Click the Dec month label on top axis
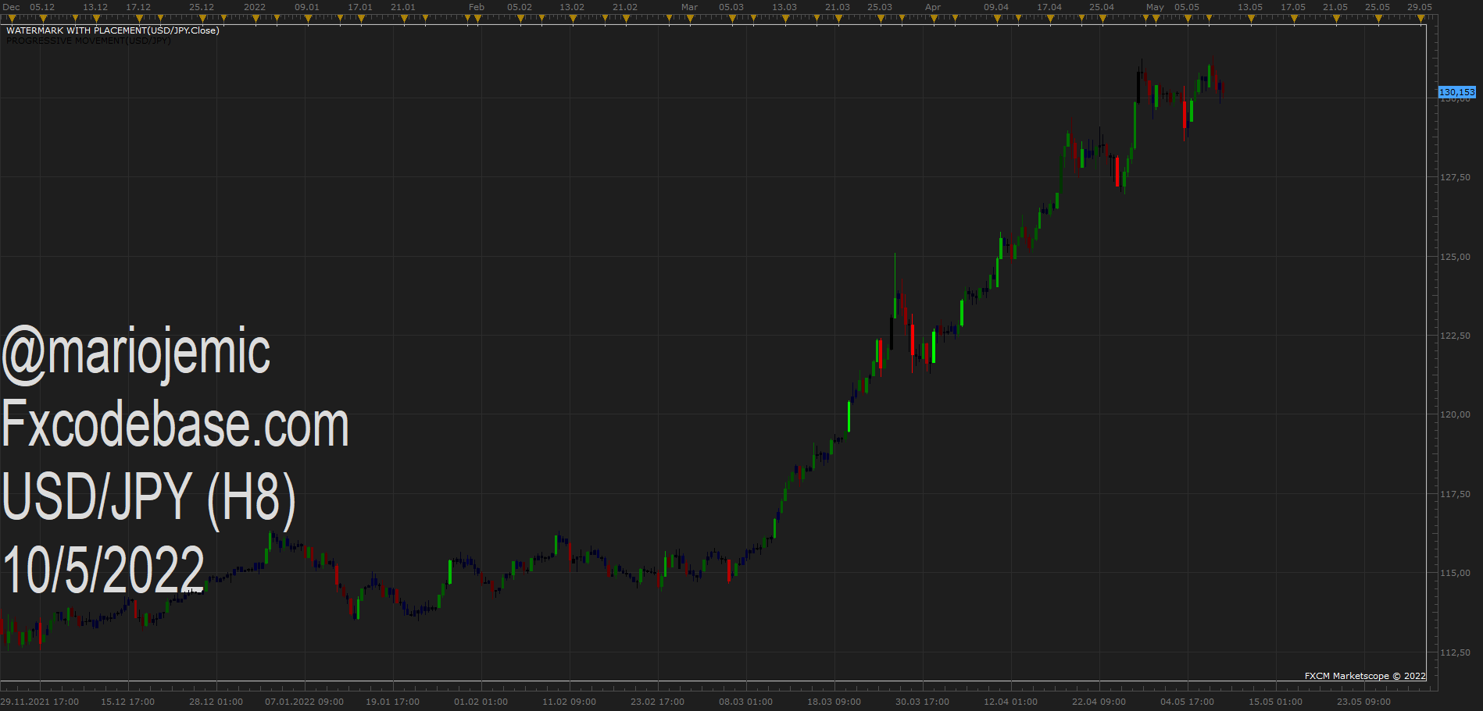 click(x=12, y=7)
